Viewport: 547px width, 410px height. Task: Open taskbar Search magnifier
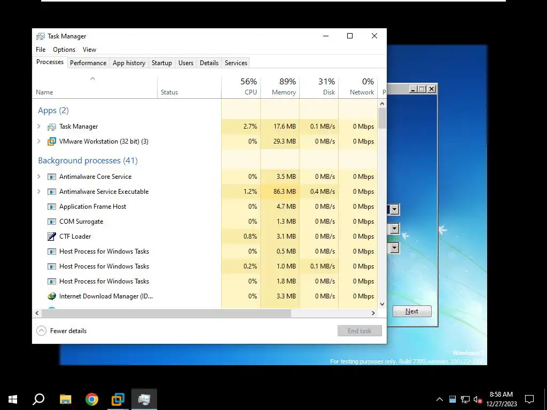38,399
